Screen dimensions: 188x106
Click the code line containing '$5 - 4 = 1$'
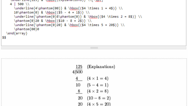click(x=52, y=12)
